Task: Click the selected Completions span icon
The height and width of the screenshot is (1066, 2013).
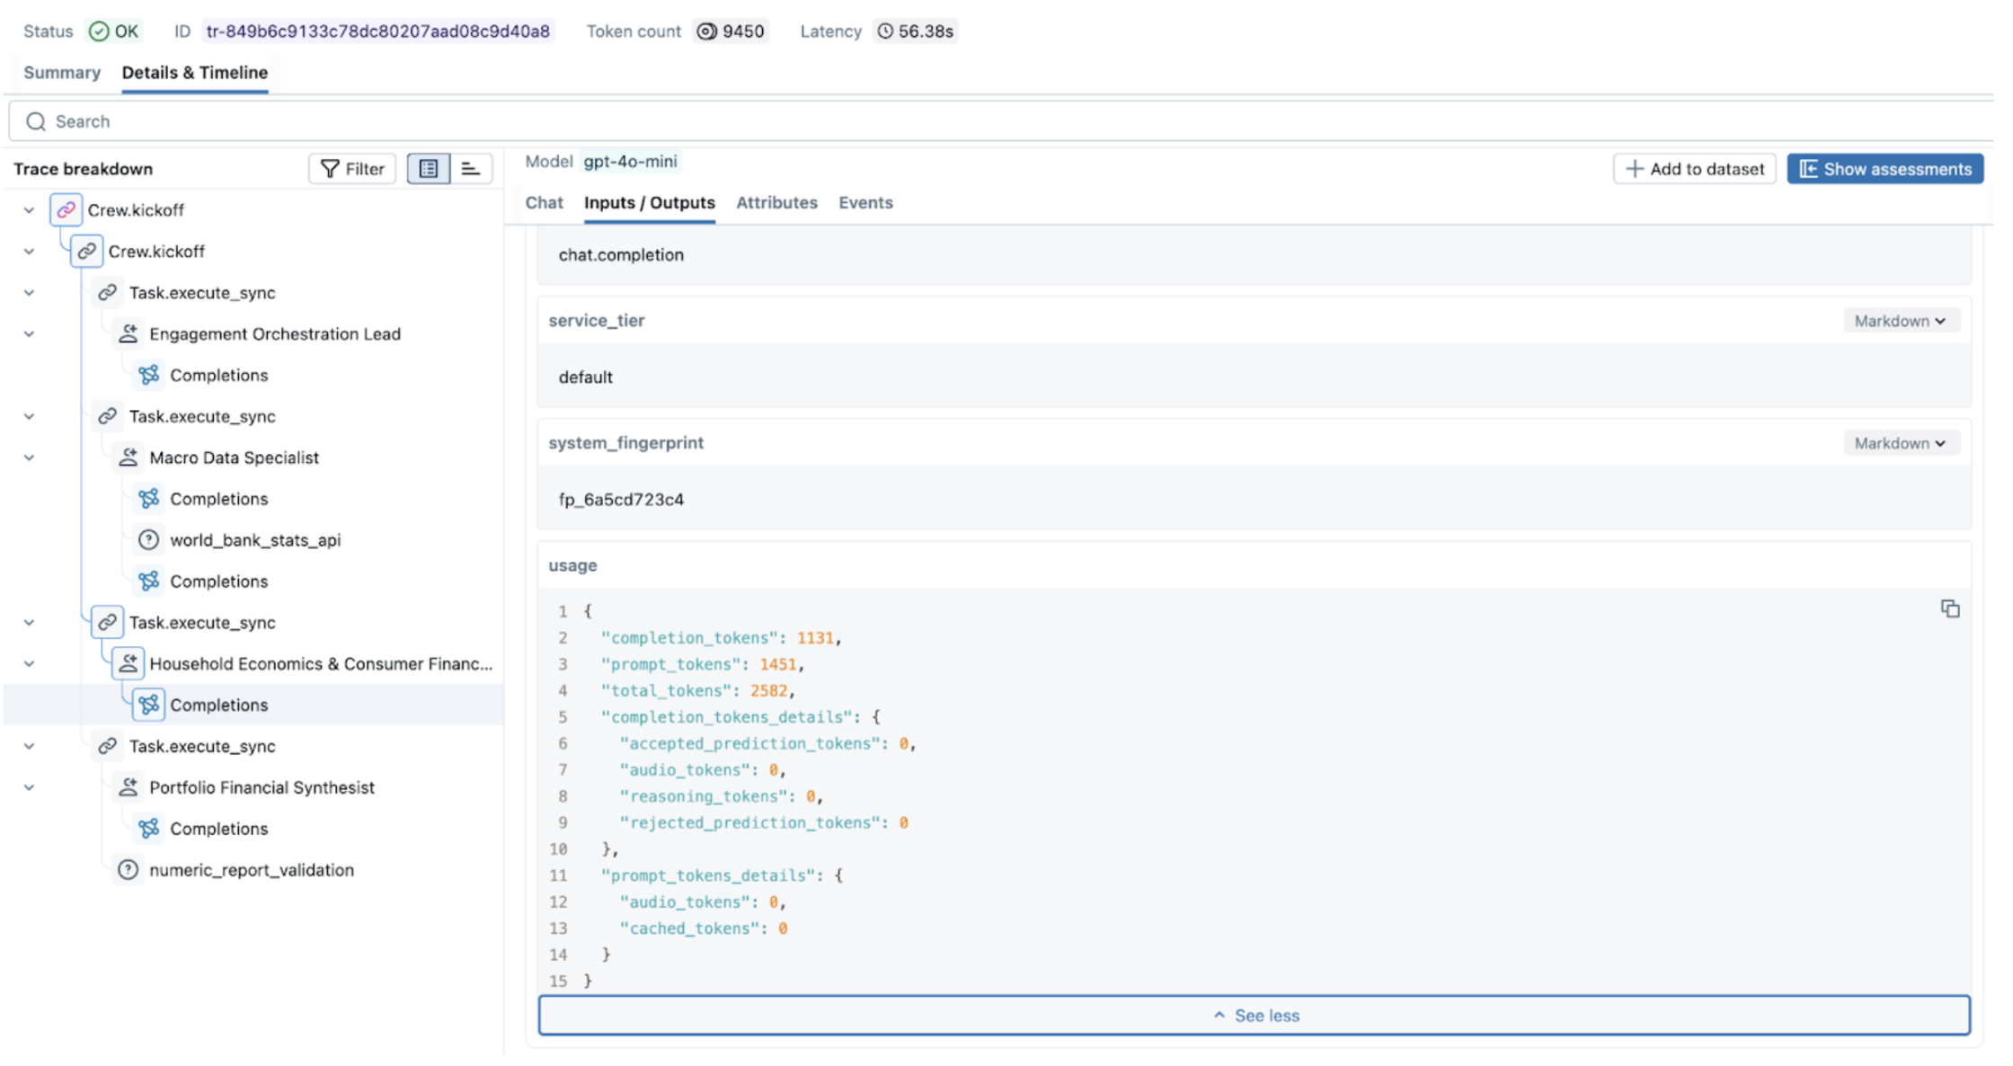Action: pyautogui.click(x=148, y=706)
